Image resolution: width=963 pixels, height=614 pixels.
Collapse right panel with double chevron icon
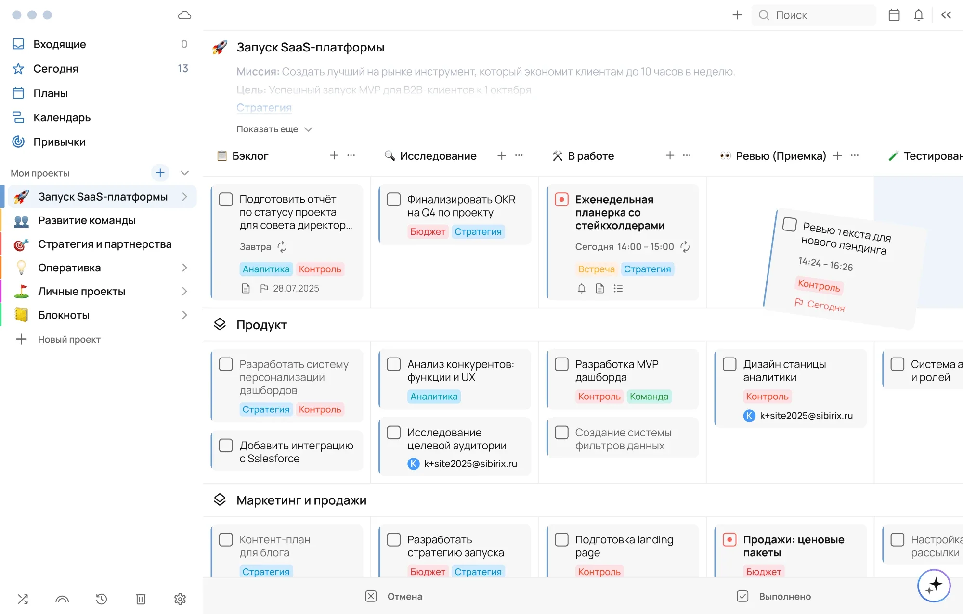[946, 15]
